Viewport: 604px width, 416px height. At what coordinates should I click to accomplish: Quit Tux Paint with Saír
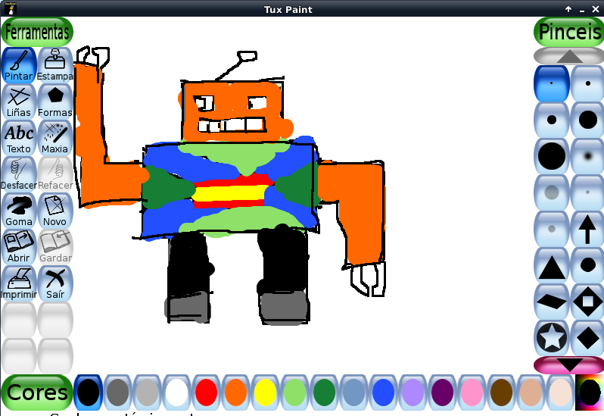(x=55, y=283)
